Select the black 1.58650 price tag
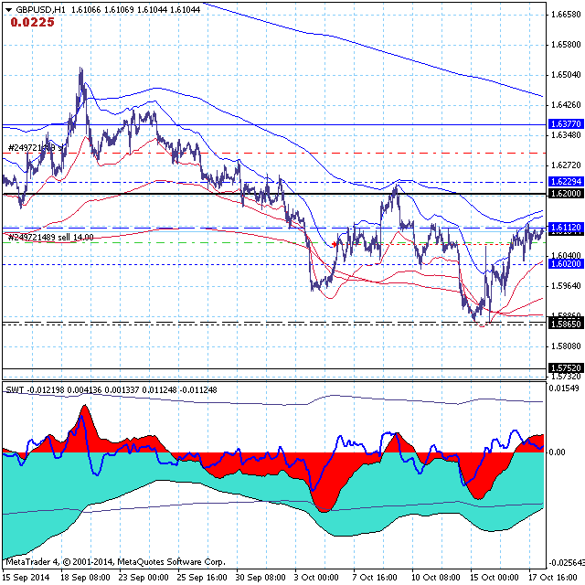585x585 pixels. coord(566,324)
